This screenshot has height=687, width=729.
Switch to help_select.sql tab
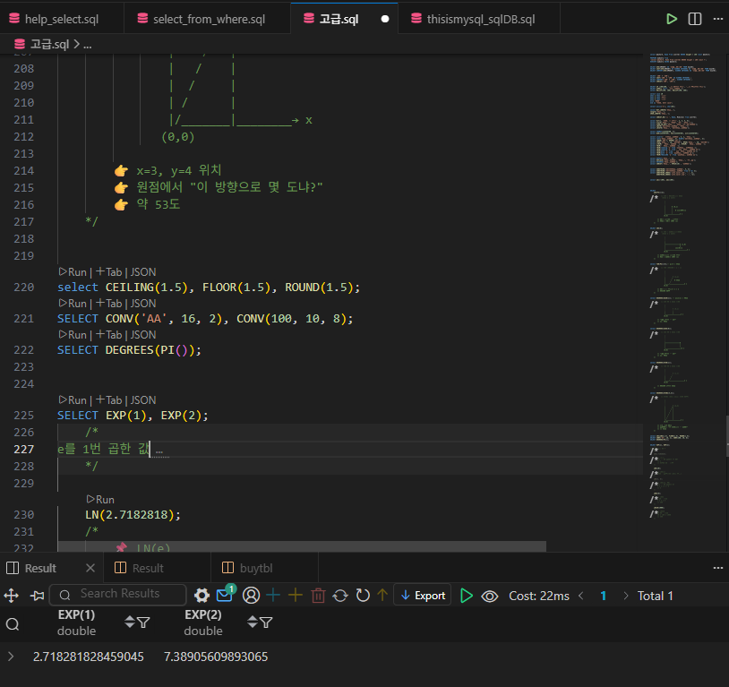[x=62, y=19]
